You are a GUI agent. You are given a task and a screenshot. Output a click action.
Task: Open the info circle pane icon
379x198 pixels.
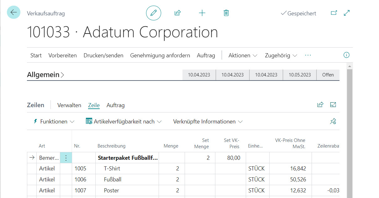point(346,55)
